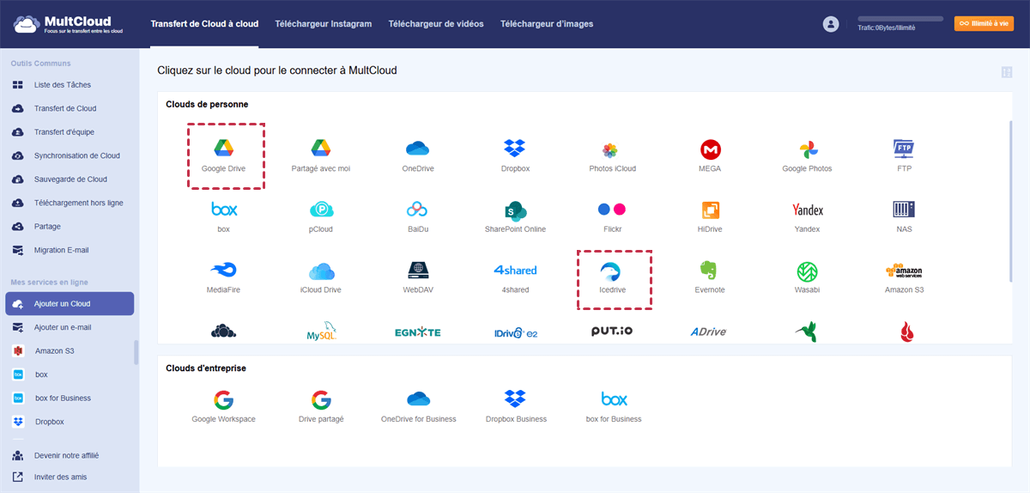Connect SharePoint Online
Viewport: 1030px width, 493px height.
click(515, 216)
